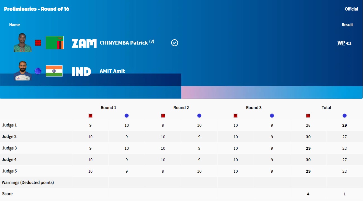Select the Round 1 column header
The width and height of the screenshot is (363, 201).
(109, 108)
